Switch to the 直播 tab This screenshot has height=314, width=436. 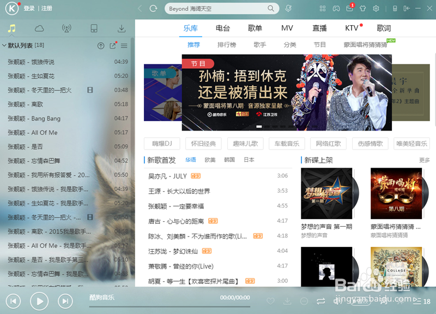coord(319,28)
